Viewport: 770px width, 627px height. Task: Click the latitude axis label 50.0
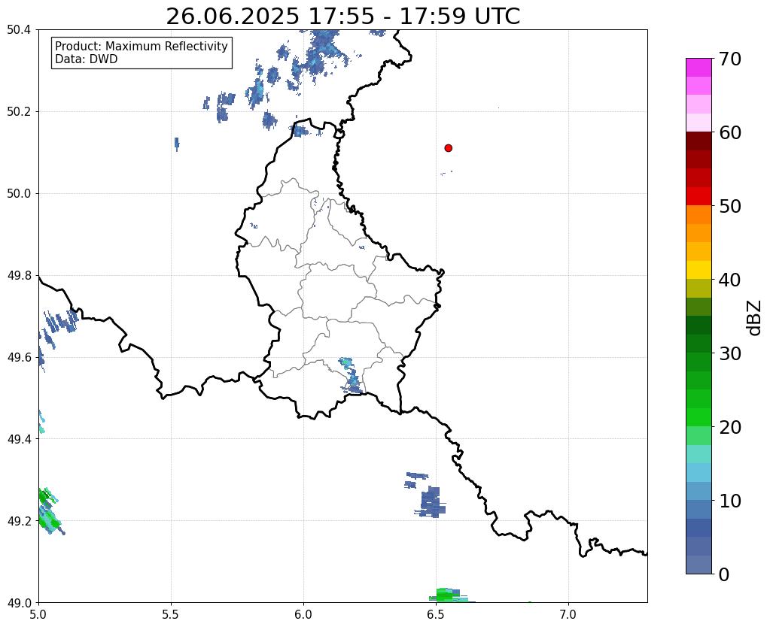(x=19, y=194)
